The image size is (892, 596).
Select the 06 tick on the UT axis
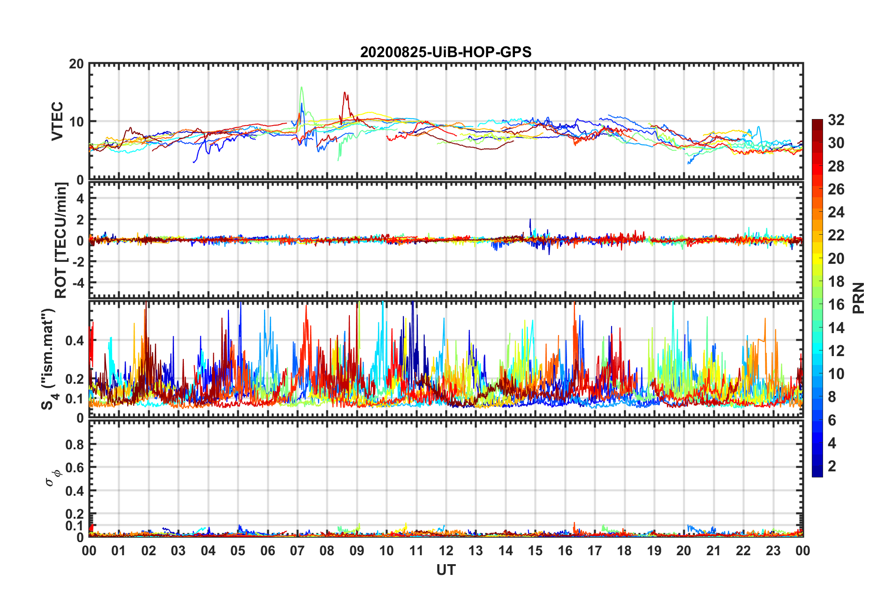[267, 551]
